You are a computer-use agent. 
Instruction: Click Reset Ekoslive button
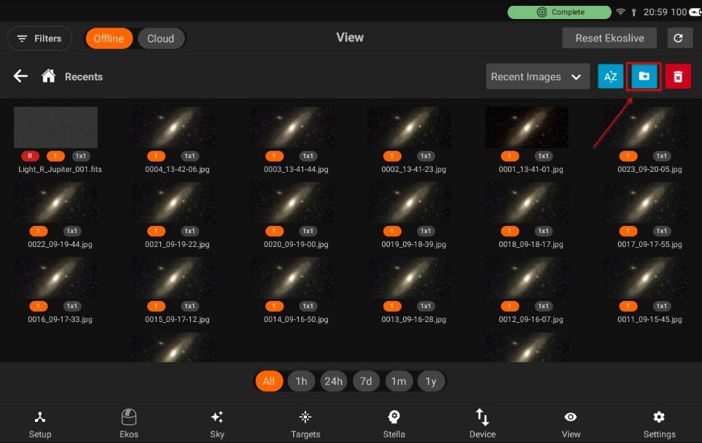[609, 38]
